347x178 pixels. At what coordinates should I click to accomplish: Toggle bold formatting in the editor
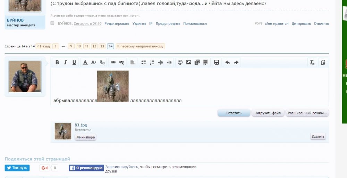tap(57, 63)
